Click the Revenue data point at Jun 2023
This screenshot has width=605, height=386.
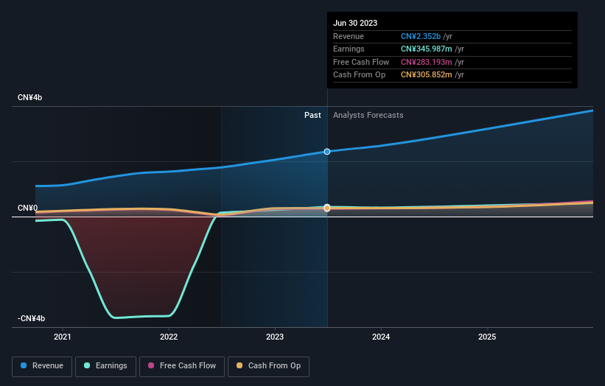pos(326,152)
